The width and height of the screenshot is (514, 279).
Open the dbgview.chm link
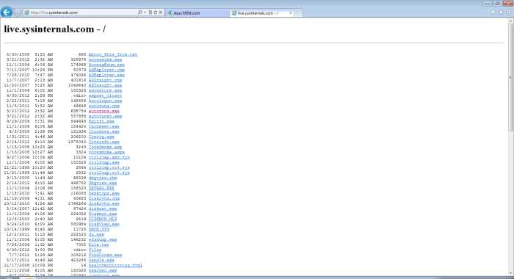pos(103,178)
